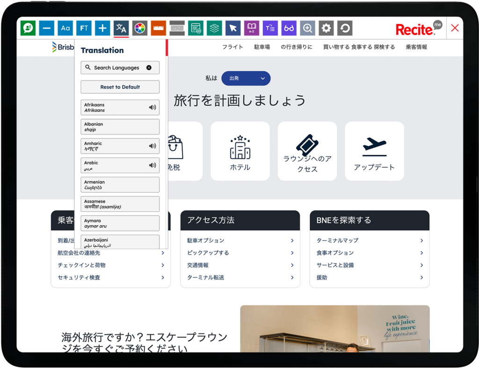This screenshot has height=368, width=479.
Task: Select Armenian language
Action: 120,184
